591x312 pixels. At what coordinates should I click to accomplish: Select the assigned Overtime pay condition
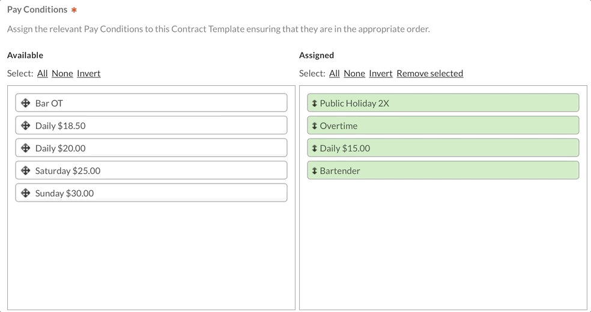pos(443,126)
